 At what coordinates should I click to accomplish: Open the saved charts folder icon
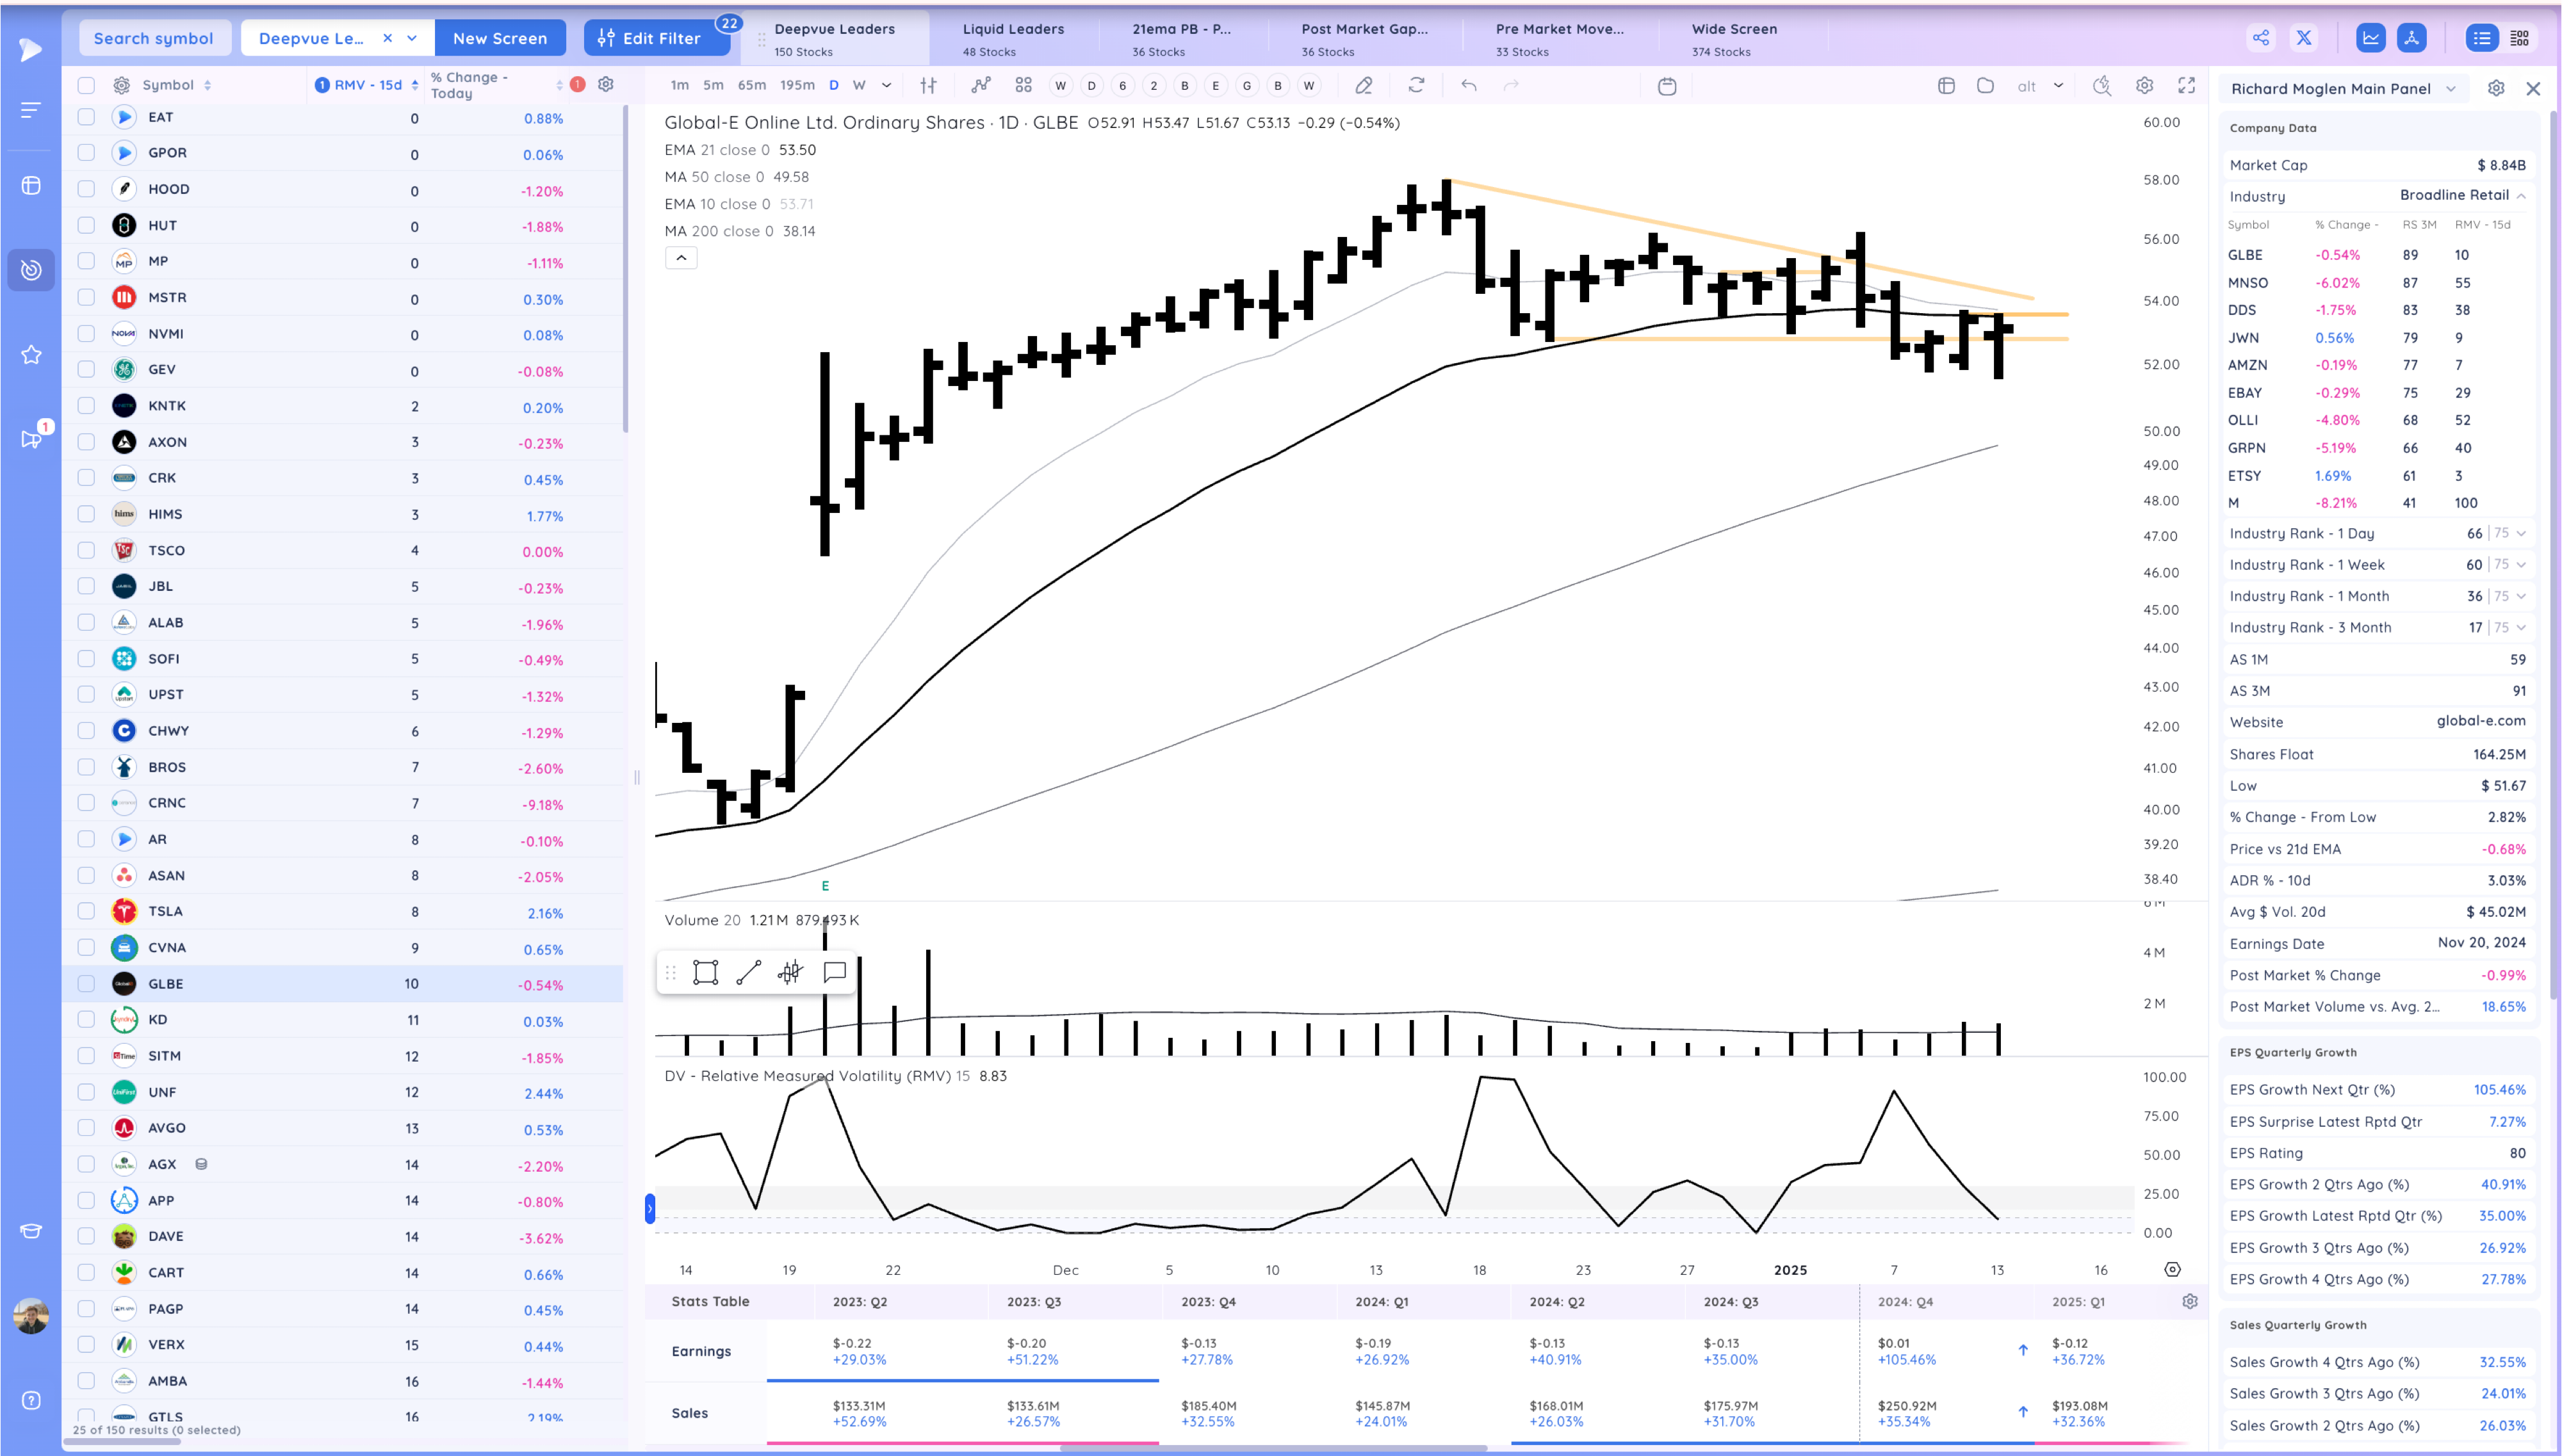point(1986,86)
